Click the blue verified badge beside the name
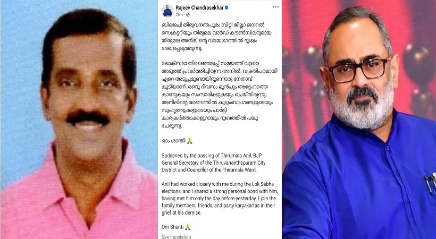 [227, 8]
